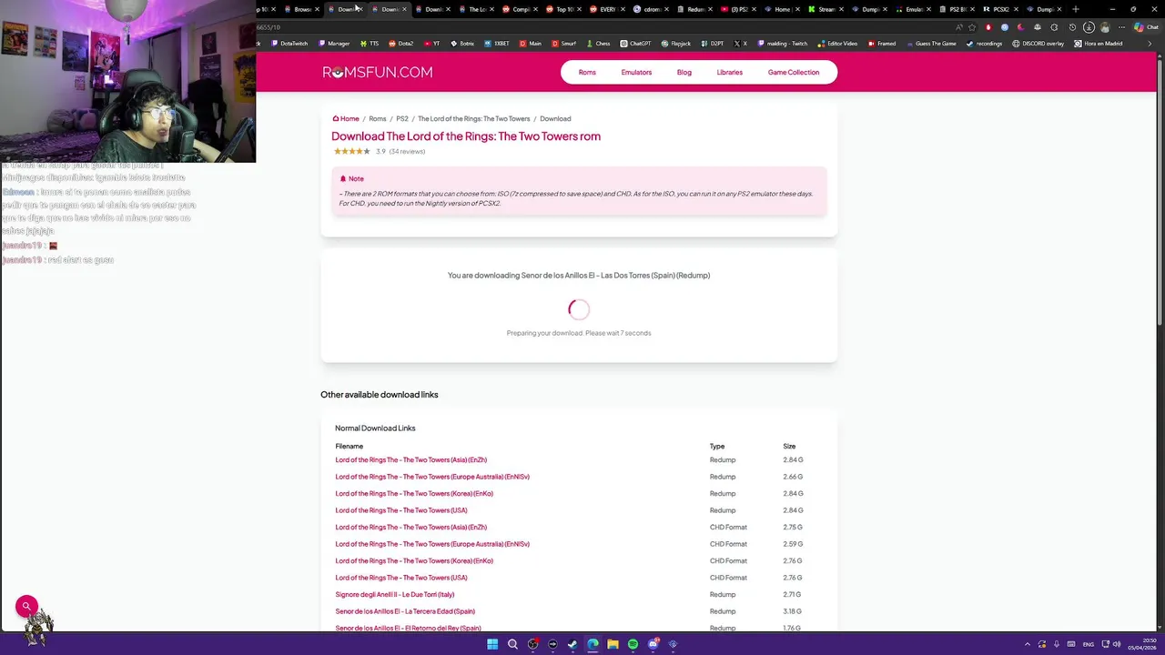Image resolution: width=1165 pixels, height=655 pixels.
Task: Open taskbar Search icon
Action: click(x=512, y=644)
